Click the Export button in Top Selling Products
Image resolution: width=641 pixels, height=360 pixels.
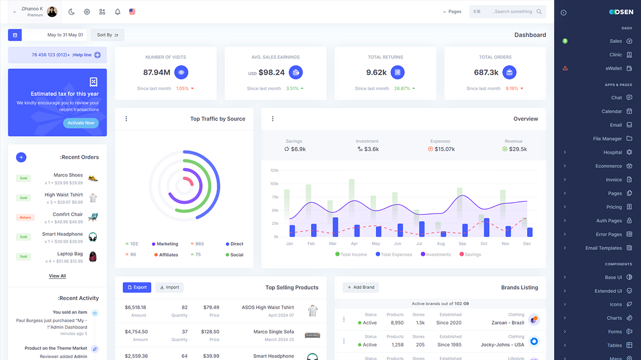point(137,287)
